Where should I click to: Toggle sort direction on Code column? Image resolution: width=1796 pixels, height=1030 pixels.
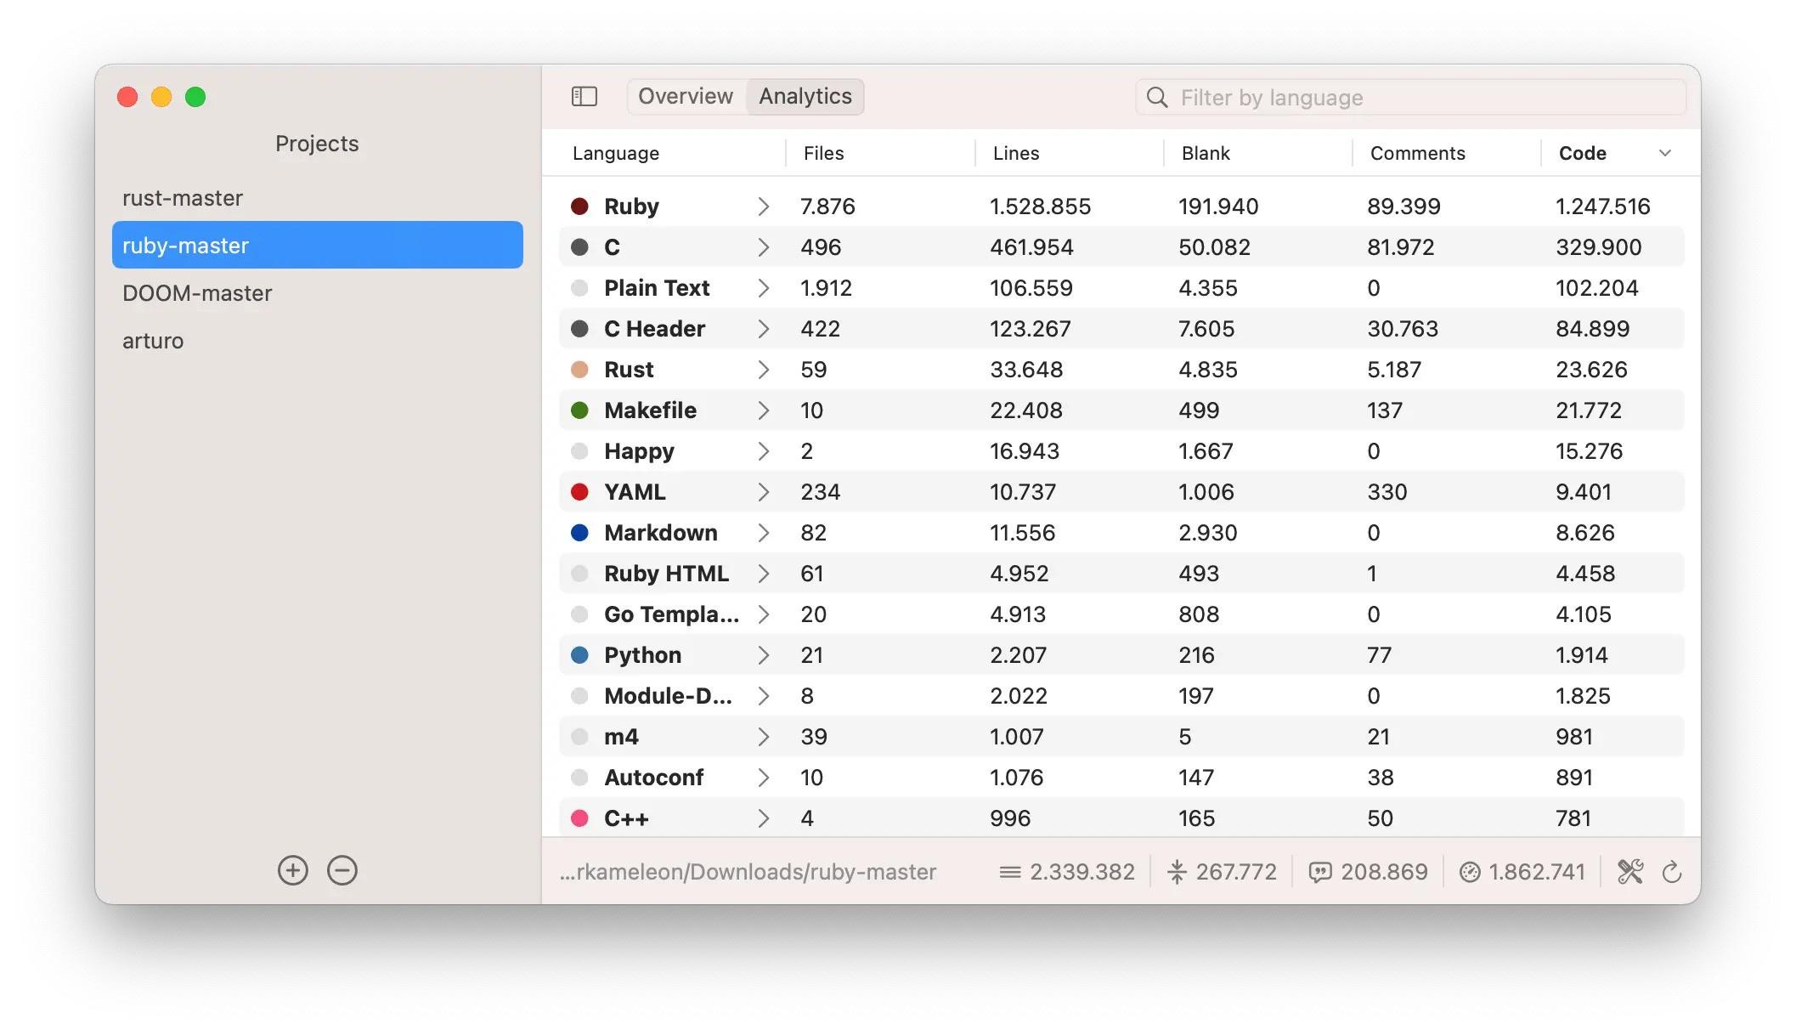click(x=1664, y=153)
